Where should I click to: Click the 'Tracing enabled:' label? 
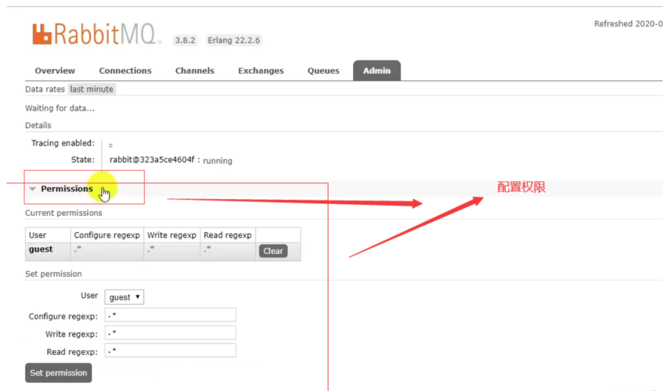(63, 143)
